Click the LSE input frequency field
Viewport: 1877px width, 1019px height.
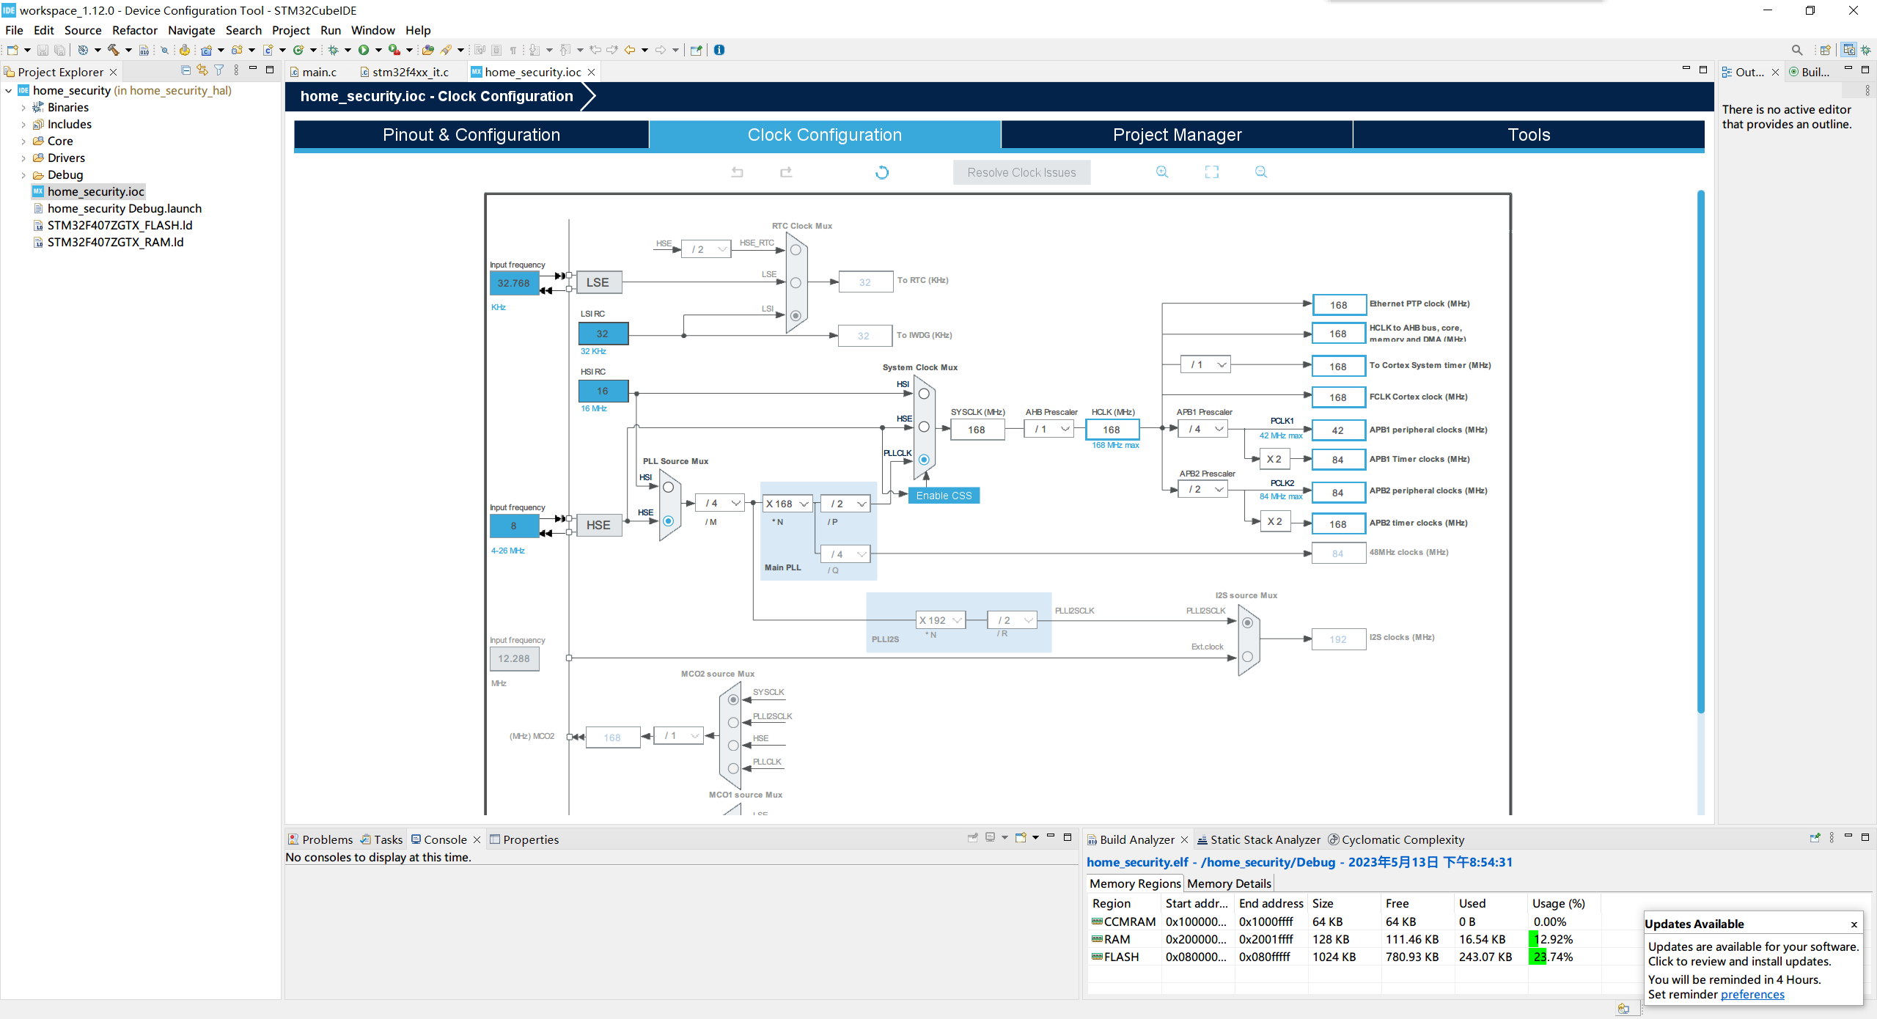514,283
